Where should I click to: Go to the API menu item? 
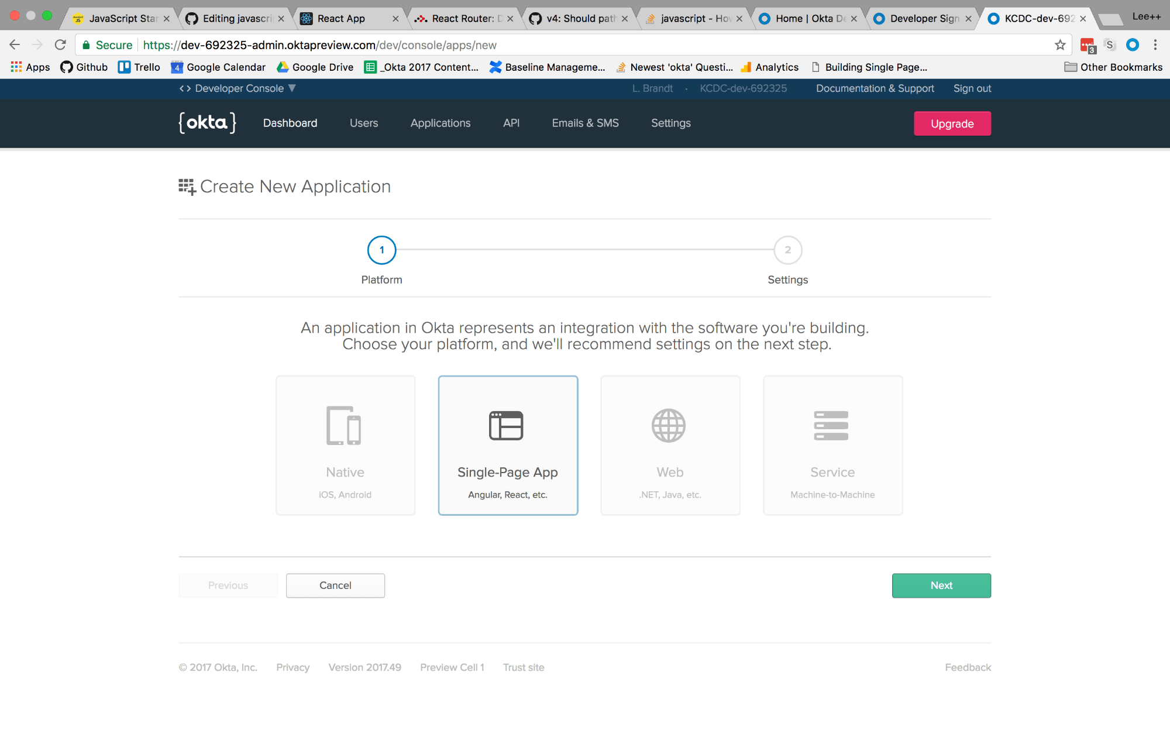coord(511,123)
